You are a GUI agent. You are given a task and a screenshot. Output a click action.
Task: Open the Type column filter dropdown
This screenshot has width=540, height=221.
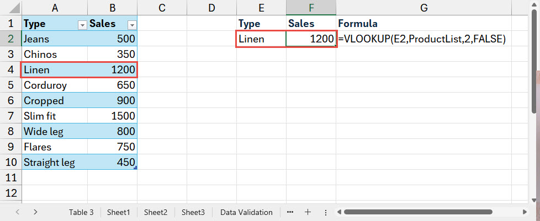pyautogui.click(x=82, y=24)
